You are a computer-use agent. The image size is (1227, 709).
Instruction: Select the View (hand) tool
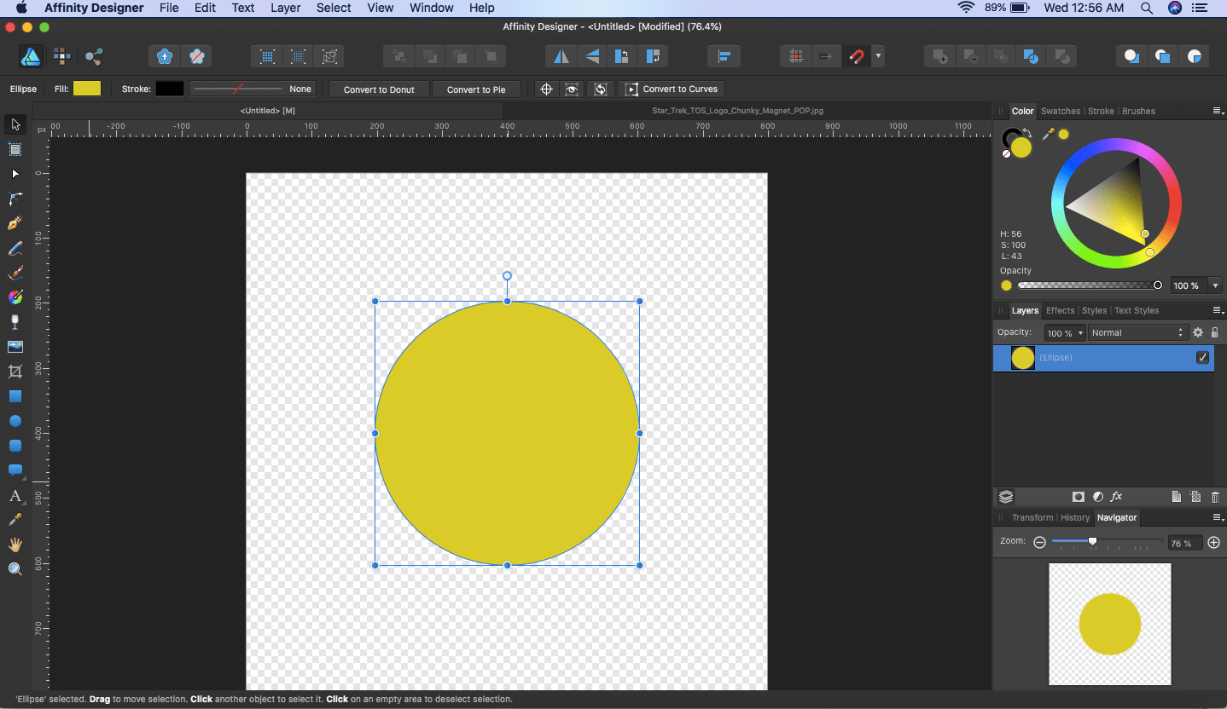(x=15, y=545)
